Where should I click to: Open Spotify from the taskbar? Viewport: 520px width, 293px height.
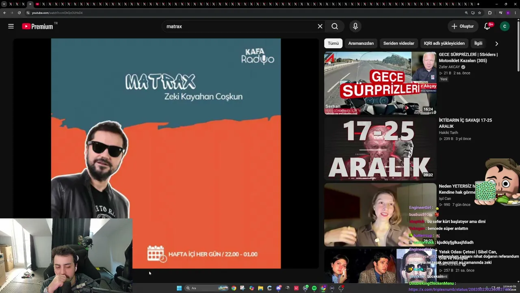314,288
